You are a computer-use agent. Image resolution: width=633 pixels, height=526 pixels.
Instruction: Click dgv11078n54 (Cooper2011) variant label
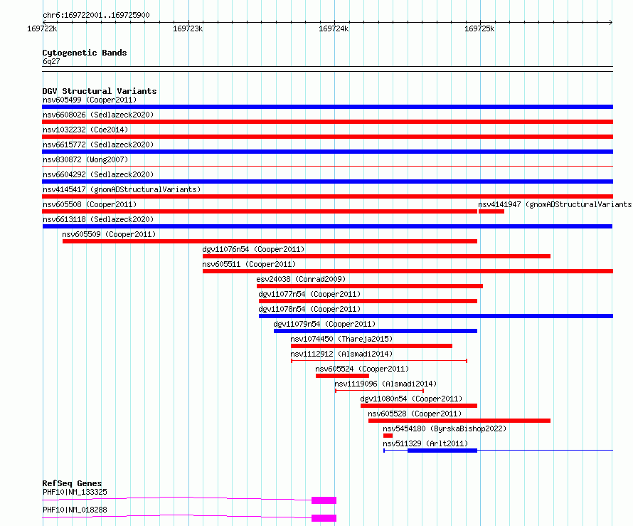[309, 309]
